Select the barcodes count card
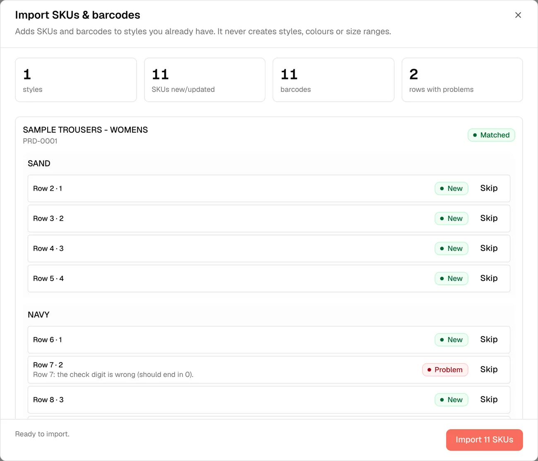 click(333, 80)
